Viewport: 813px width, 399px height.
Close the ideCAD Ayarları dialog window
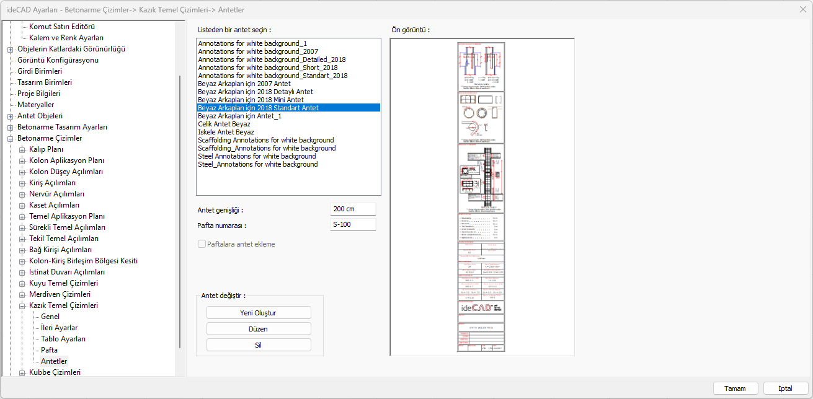(803, 9)
